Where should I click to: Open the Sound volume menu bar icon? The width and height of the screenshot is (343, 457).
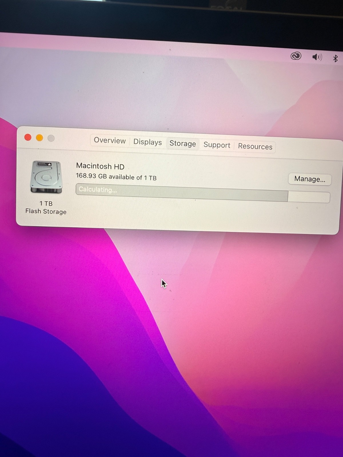[317, 57]
